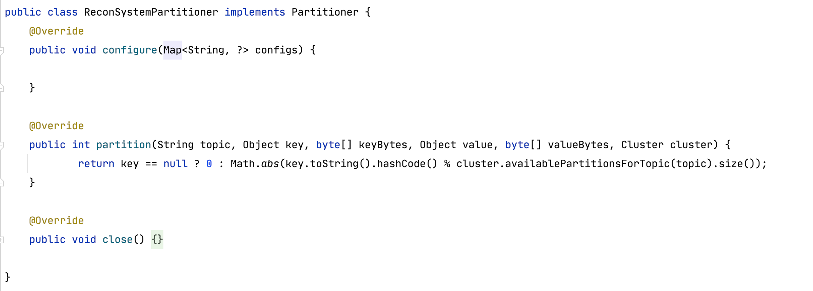The width and height of the screenshot is (813, 291).
Task: Collapse the configure method fold marker
Action: [x=2, y=51]
